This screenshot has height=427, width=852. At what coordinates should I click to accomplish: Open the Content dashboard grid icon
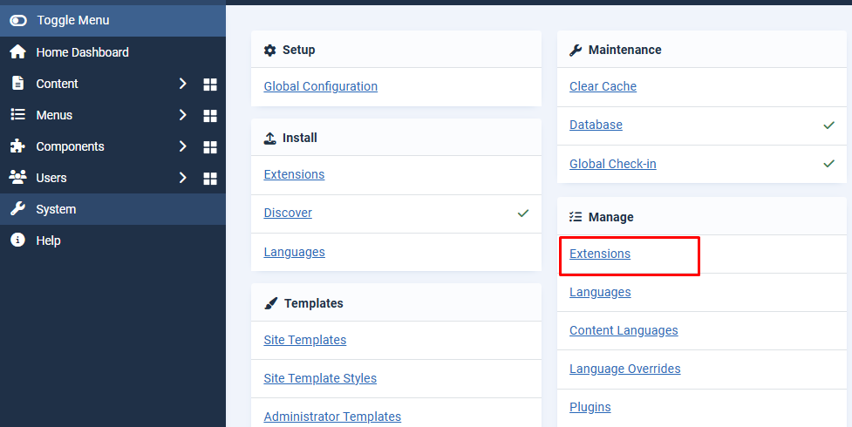(x=209, y=85)
